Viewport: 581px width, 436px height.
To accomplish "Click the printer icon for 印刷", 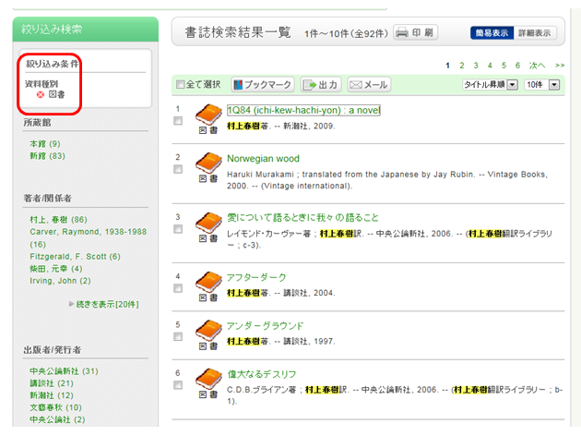I will 402,32.
